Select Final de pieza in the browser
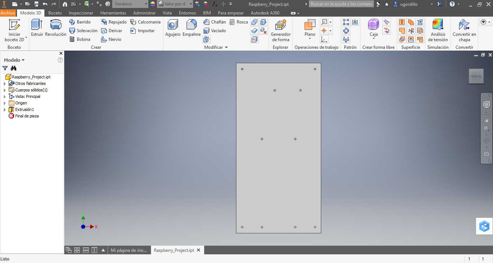 (24, 116)
